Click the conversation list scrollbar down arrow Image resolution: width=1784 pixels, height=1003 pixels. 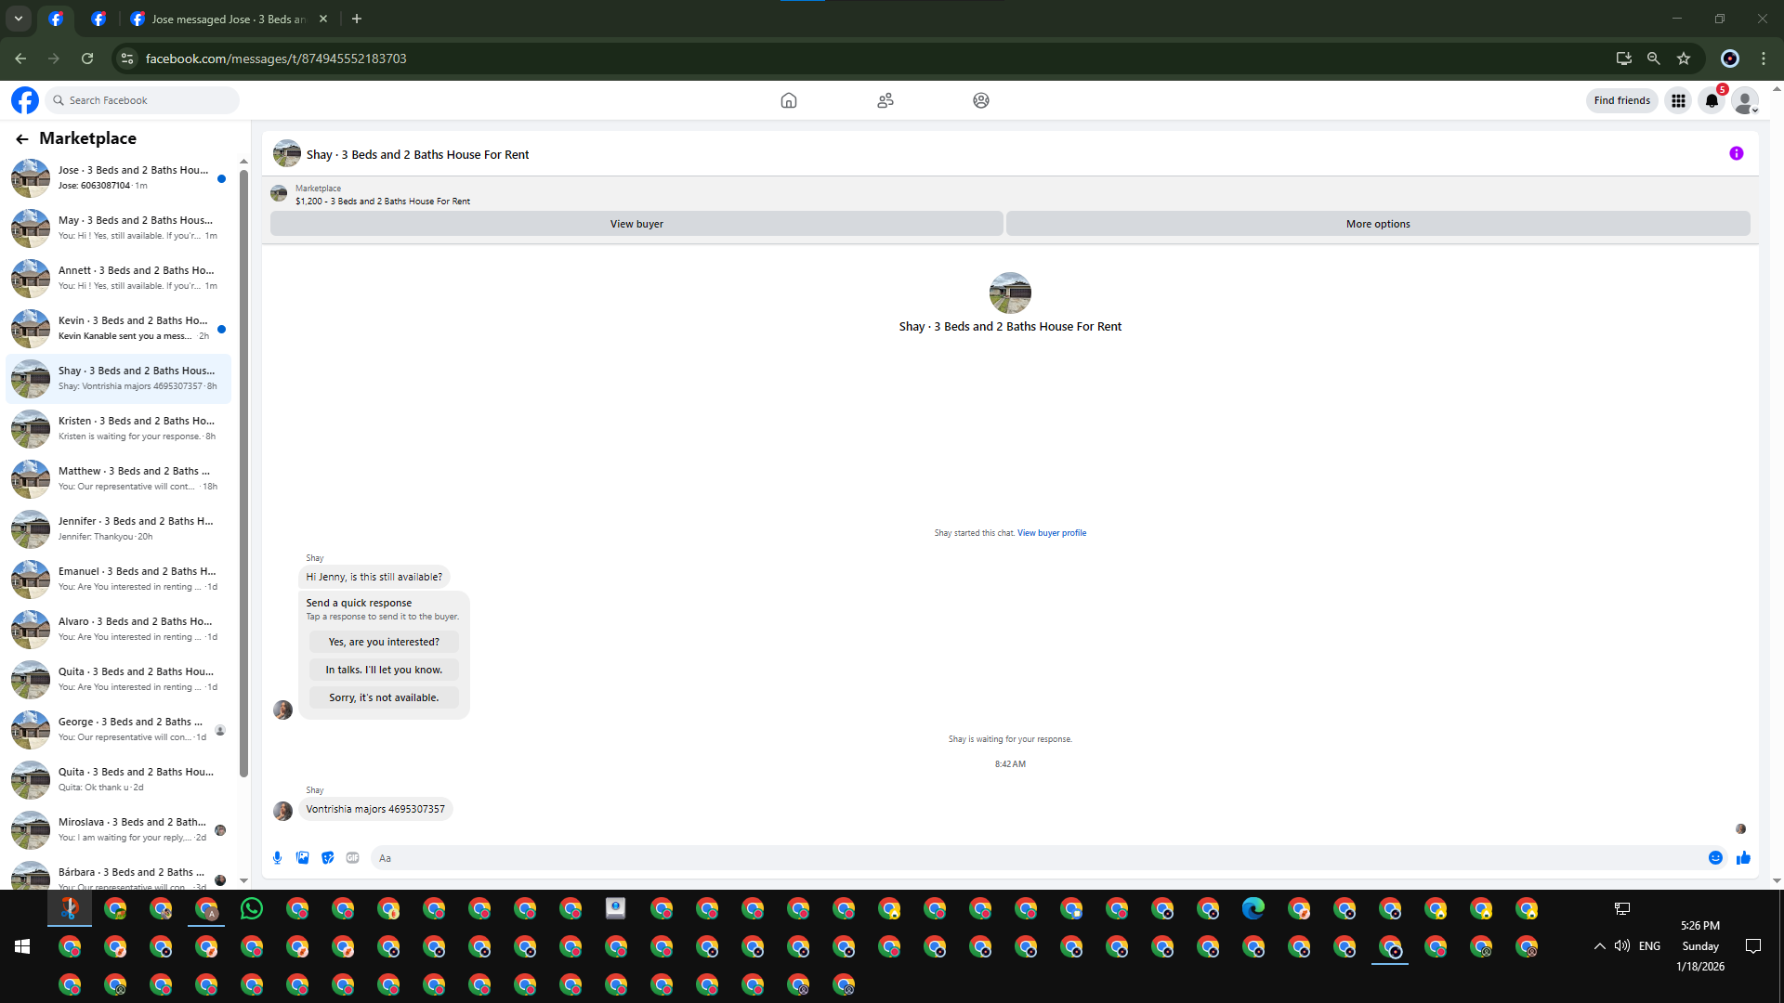243,880
